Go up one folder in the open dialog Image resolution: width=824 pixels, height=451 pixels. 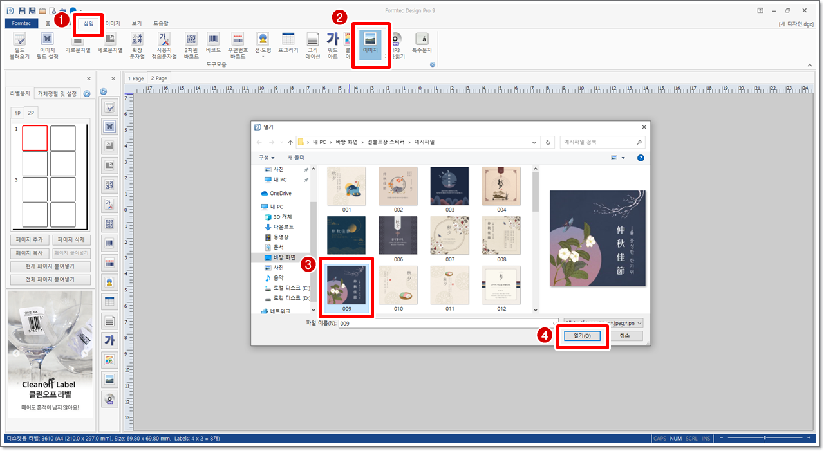tap(290, 142)
